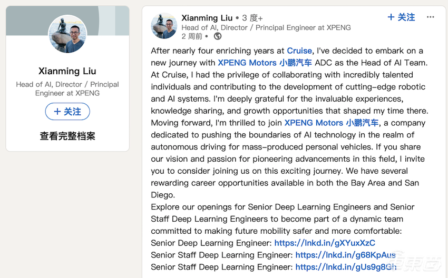The width and height of the screenshot is (448, 278).
Task: Click the author name Xianming Liu in the post
Action: (207, 18)
